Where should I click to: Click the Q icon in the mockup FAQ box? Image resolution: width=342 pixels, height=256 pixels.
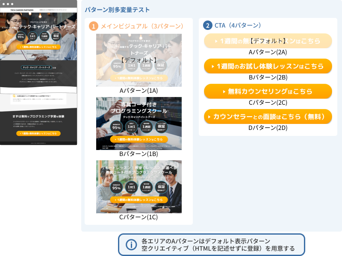tap(14, 96)
